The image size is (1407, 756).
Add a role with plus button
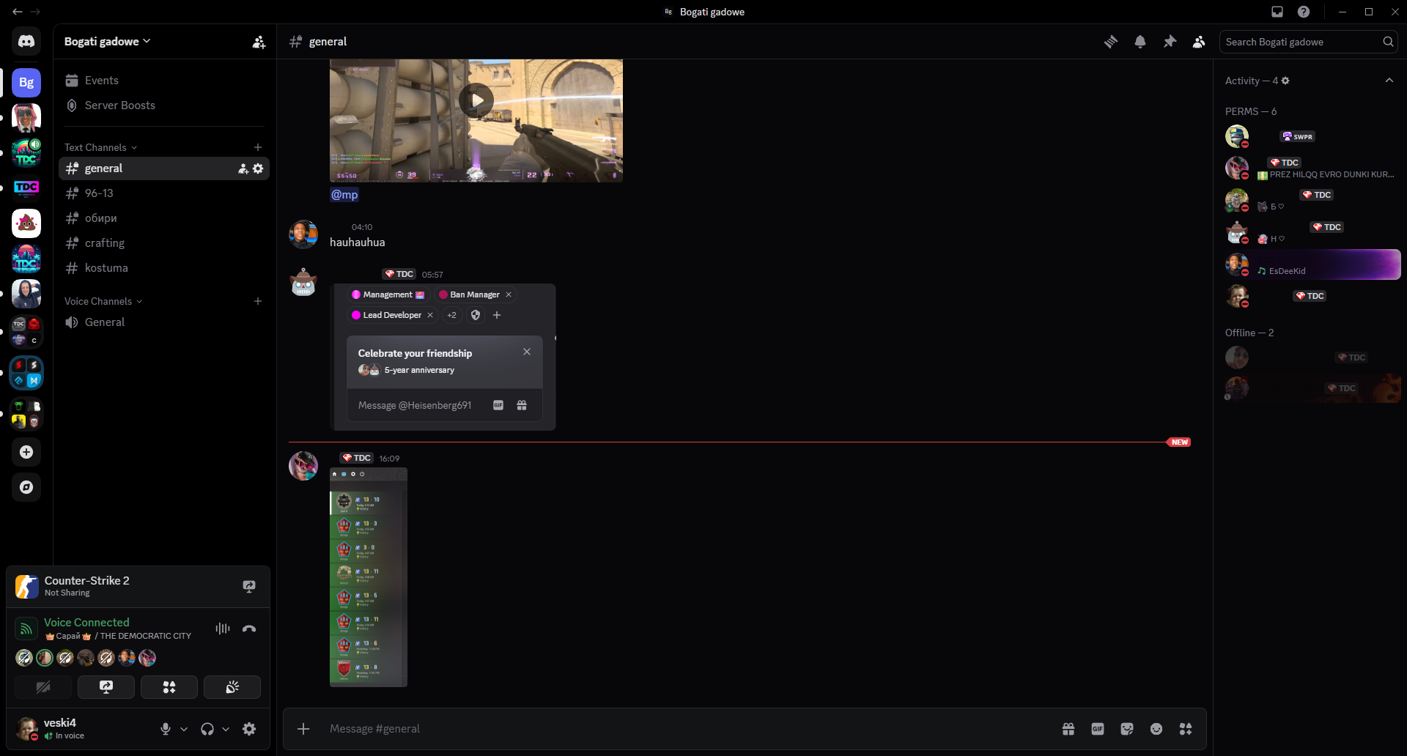click(497, 315)
